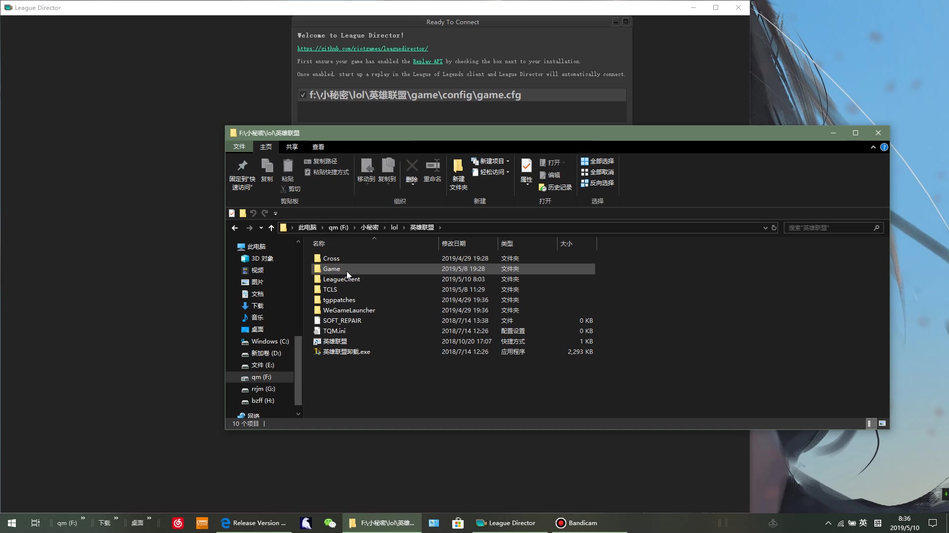The image size is (949, 533).
Task: Switch to the 查看 (View) ribbon tab
Action: click(x=318, y=147)
